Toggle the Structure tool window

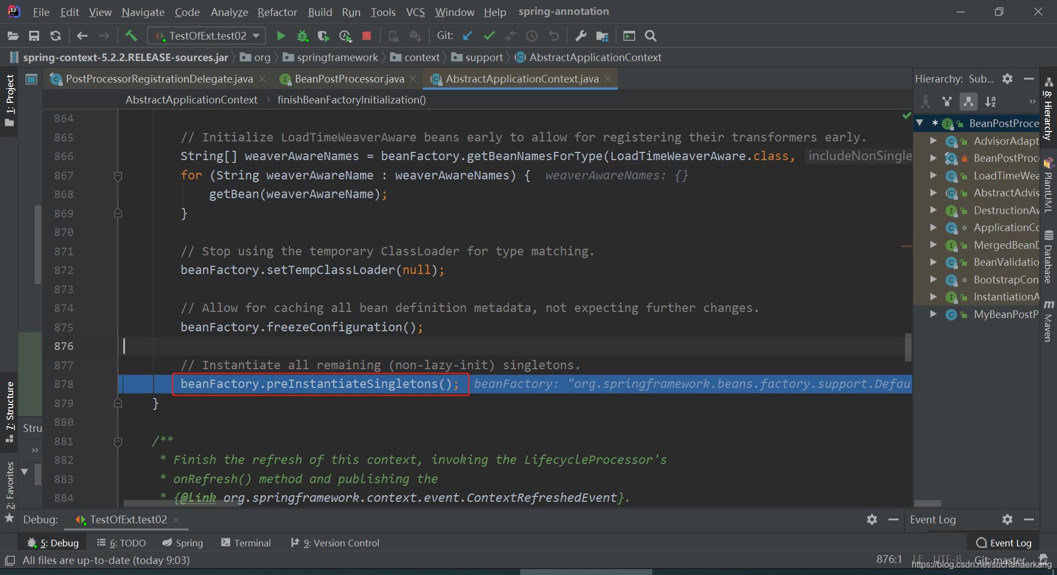pos(9,412)
